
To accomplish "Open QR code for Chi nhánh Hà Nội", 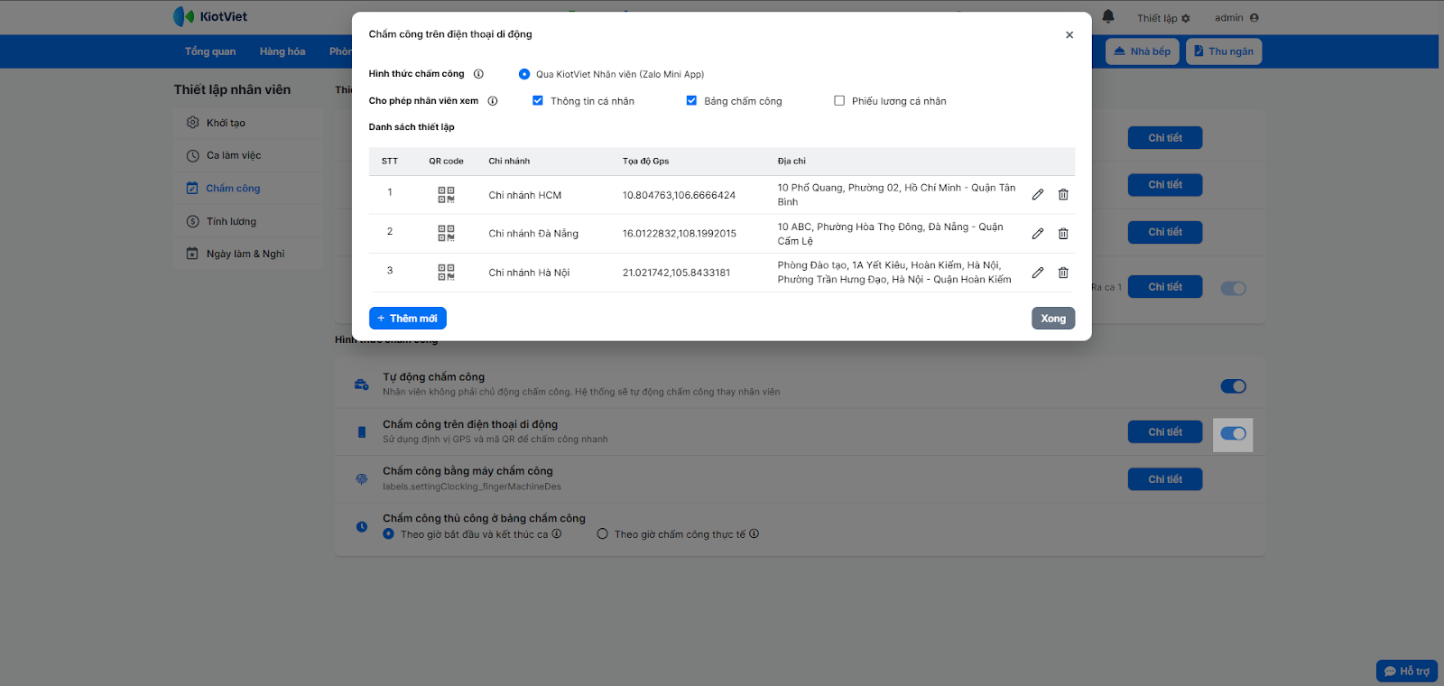I will (x=446, y=273).
